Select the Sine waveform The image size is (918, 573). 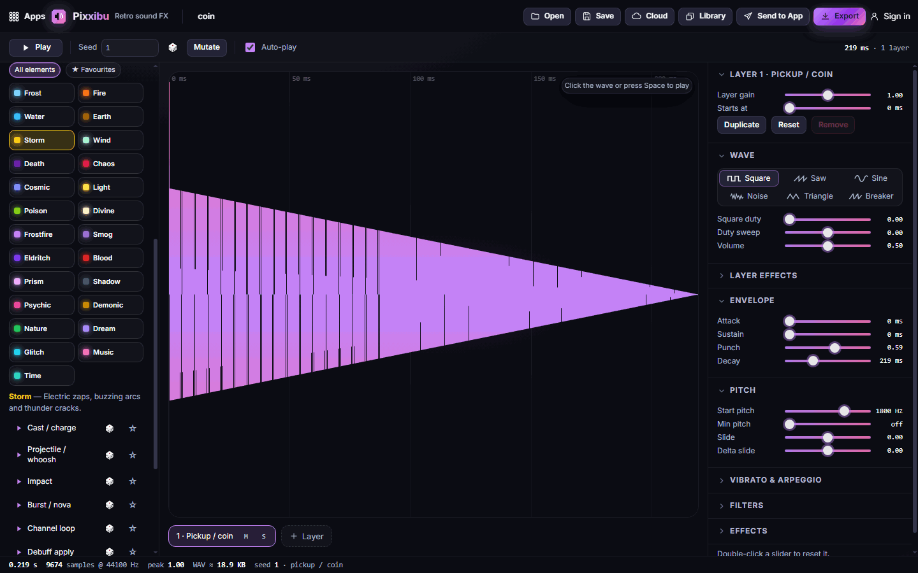[x=871, y=179]
